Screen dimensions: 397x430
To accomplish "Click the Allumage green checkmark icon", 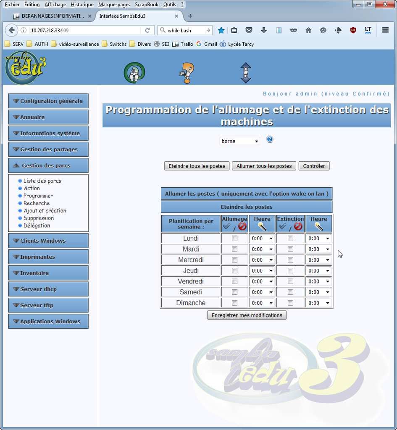I will coord(226,226).
